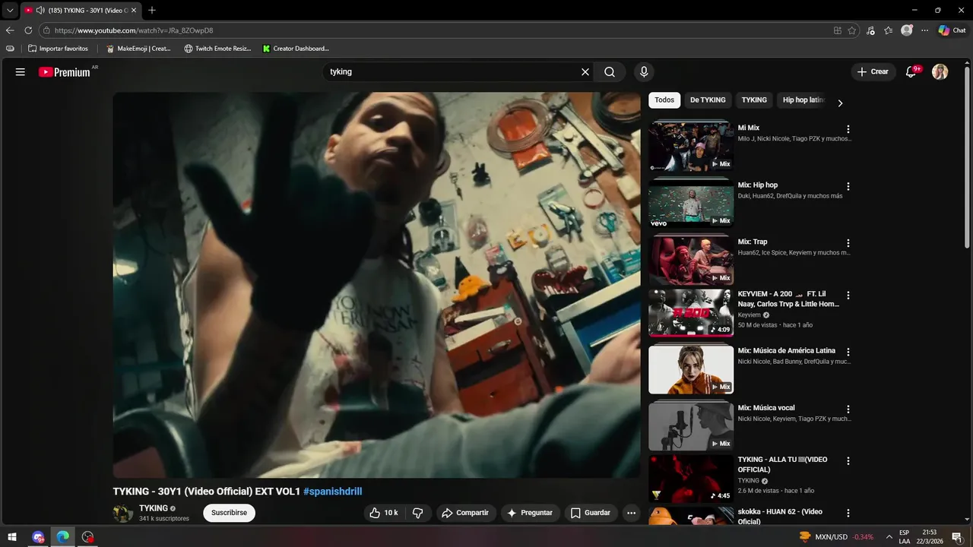Select the De TYKING filter chip
The image size is (973, 547).
(708, 100)
